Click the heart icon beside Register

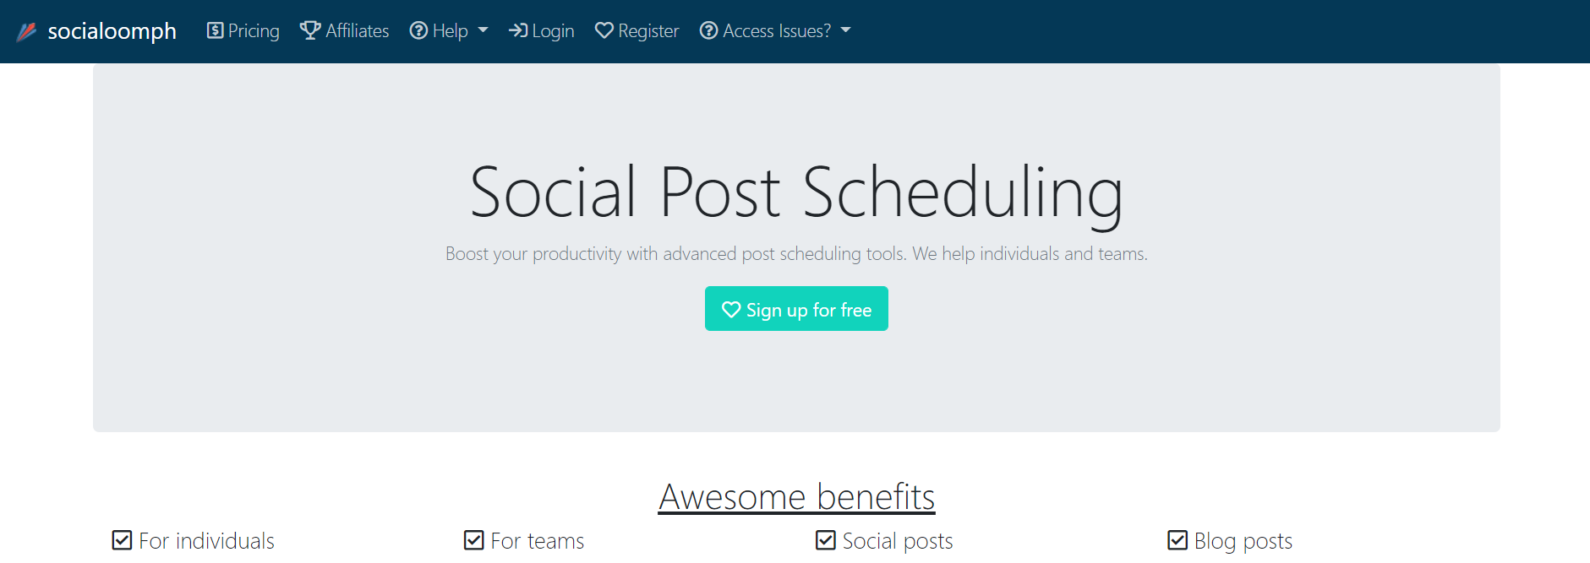tap(604, 30)
